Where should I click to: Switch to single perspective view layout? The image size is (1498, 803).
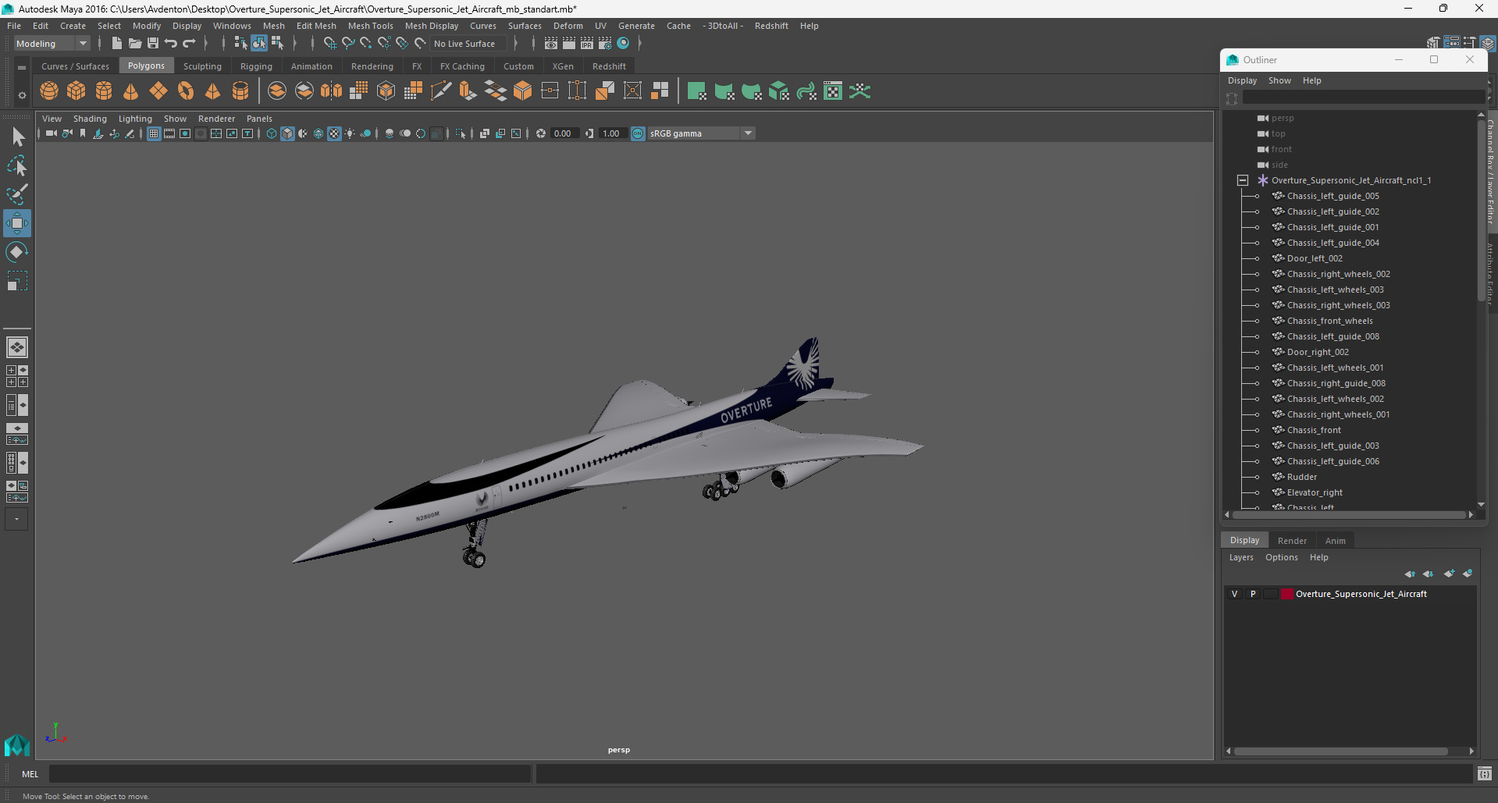pyautogui.click(x=17, y=346)
